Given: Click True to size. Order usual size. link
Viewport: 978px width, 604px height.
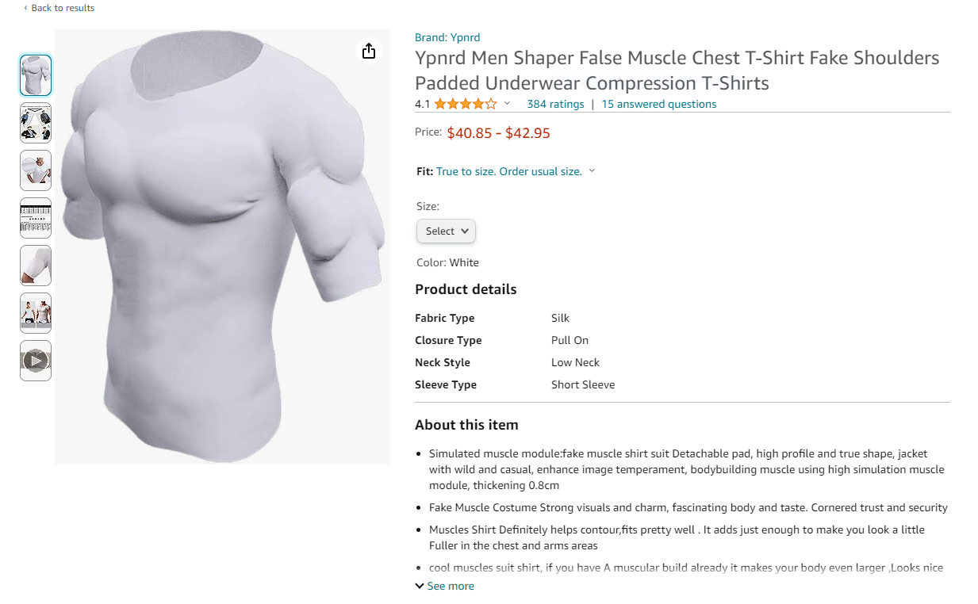Looking at the screenshot, I should pyautogui.click(x=509, y=171).
